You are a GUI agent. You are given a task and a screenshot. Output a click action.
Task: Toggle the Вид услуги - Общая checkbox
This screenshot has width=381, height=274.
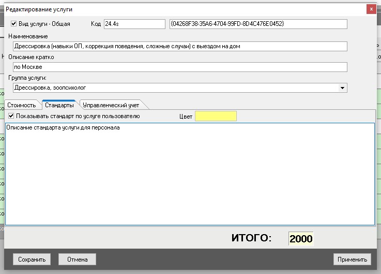tap(14, 24)
